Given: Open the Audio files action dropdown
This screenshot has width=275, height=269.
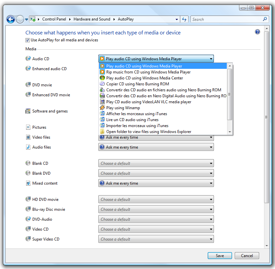Looking at the screenshot, I should click(156, 147).
